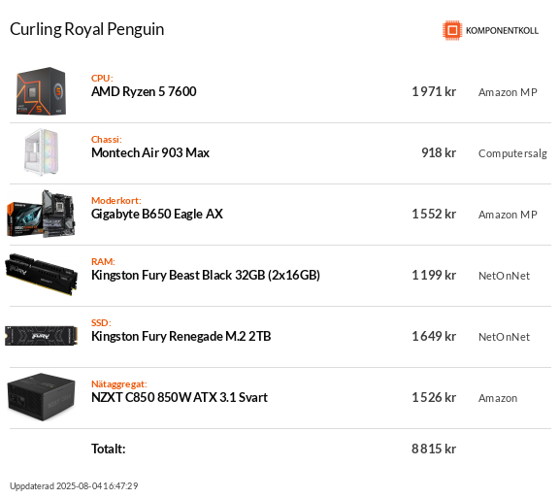Screen dimensions: 560x499
Task: Open the Amazon store for the Nätaggregat
Action: coord(498,398)
